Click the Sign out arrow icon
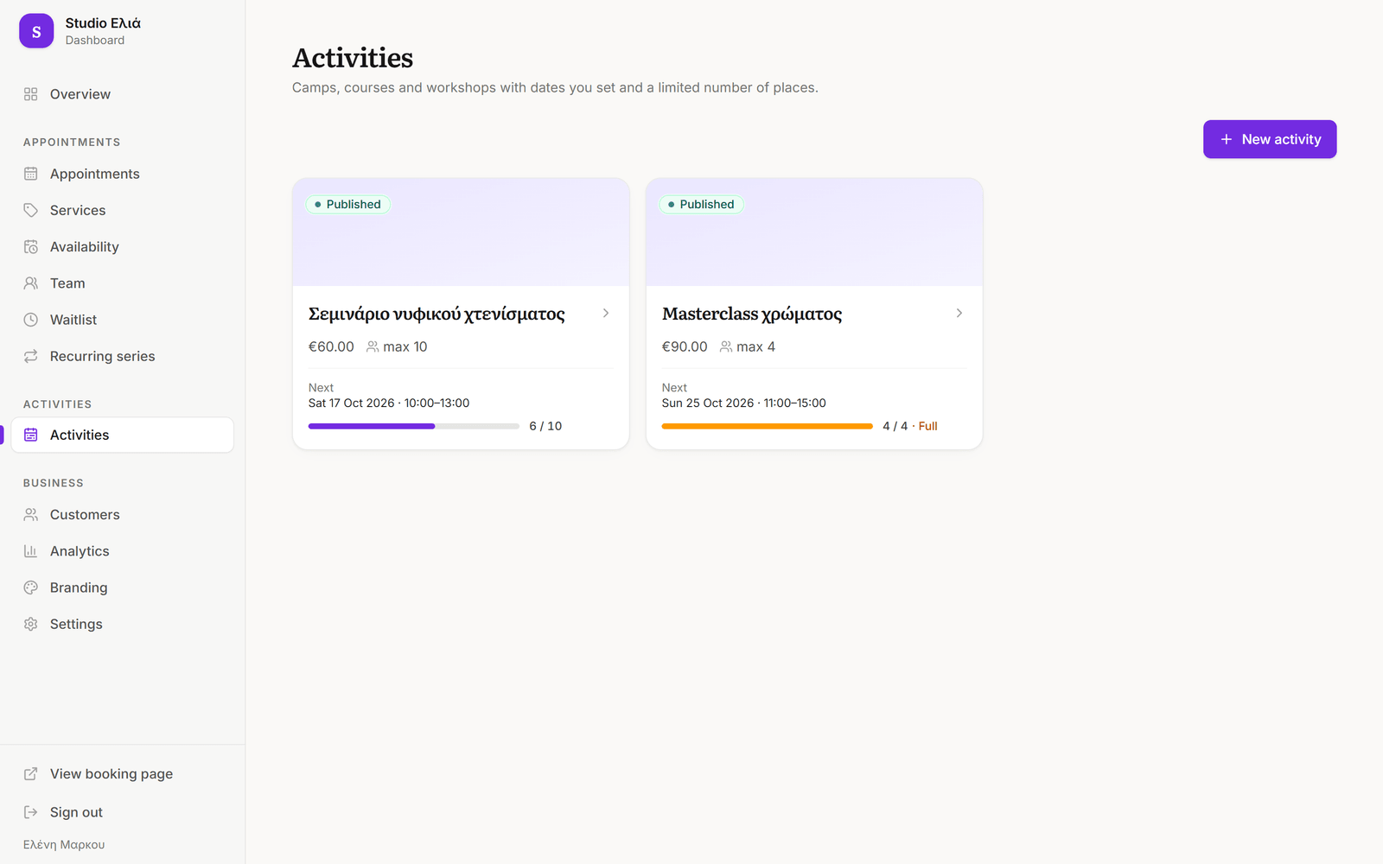Screen dimensions: 1383x864 click(31, 812)
